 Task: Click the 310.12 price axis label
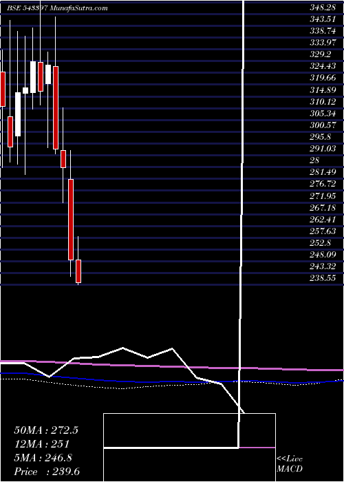324,101
